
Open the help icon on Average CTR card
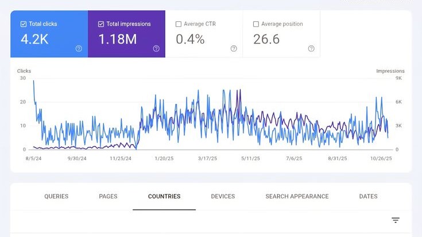click(234, 48)
